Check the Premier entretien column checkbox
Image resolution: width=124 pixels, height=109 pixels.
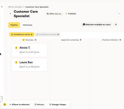pos(100,40)
